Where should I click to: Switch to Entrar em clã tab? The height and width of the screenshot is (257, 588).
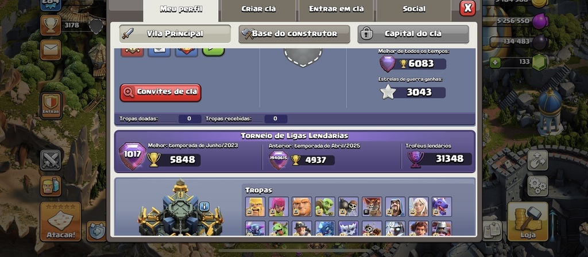coord(336,9)
